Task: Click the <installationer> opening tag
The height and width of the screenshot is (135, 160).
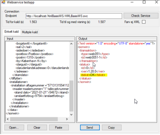Action: coord(18,82)
